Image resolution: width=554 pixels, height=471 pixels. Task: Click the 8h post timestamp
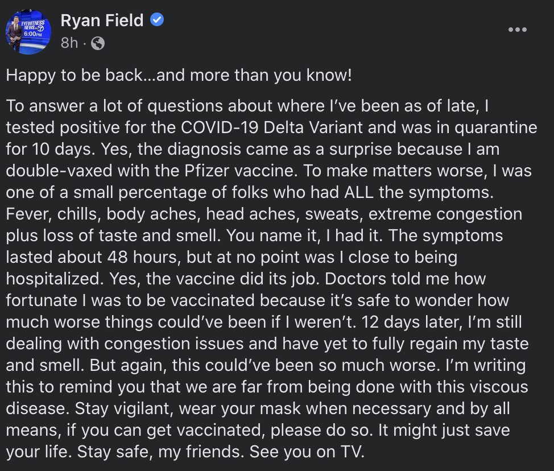[x=69, y=43]
